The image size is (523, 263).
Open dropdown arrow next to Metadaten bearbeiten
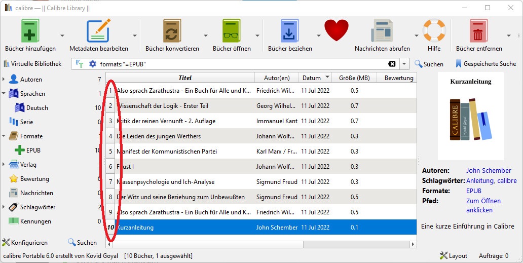click(x=135, y=35)
